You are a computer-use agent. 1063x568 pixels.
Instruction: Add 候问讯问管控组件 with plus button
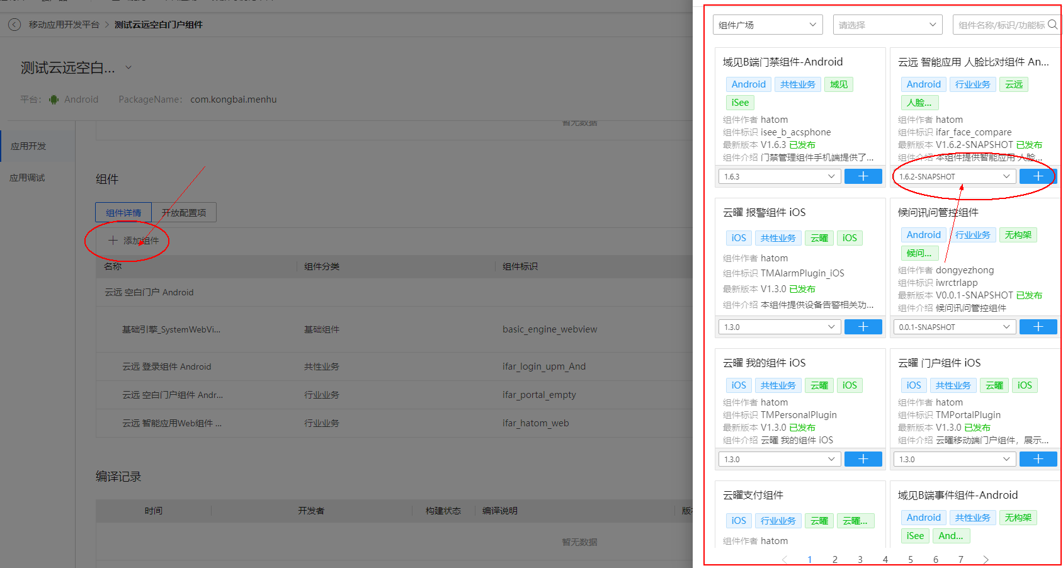1038,327
